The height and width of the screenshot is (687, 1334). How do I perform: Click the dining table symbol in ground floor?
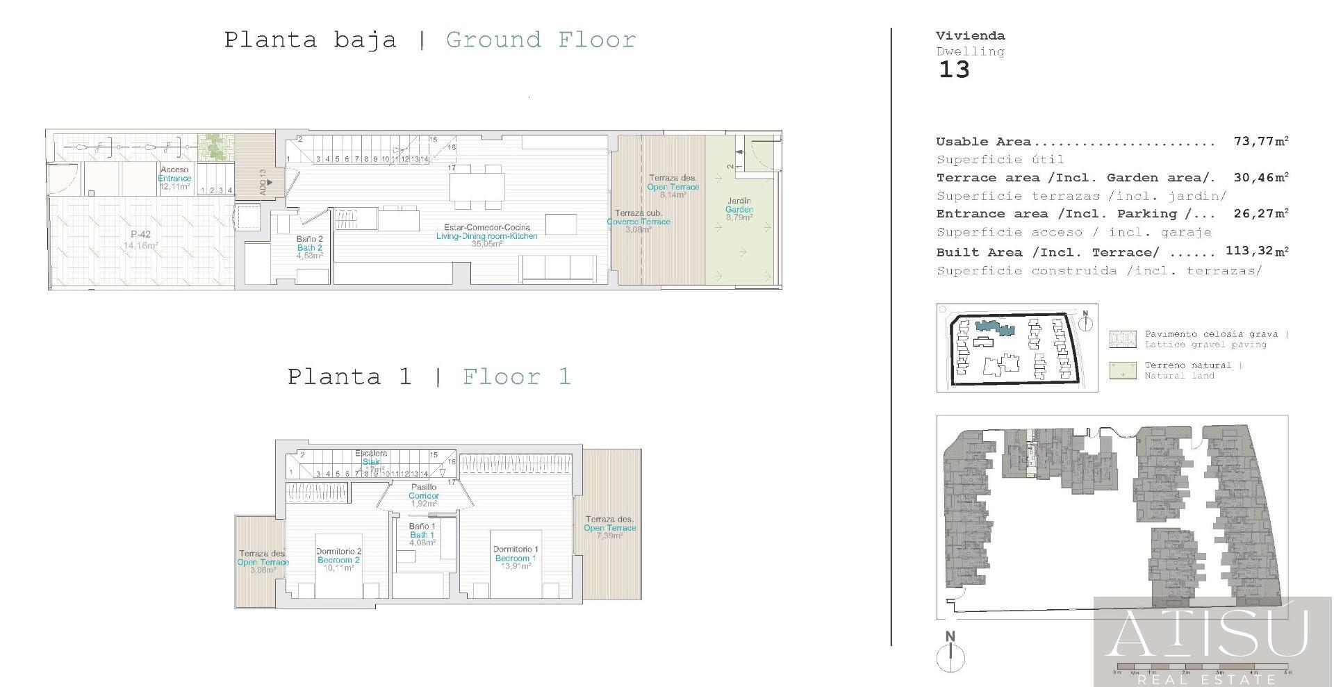coord(477,186)
